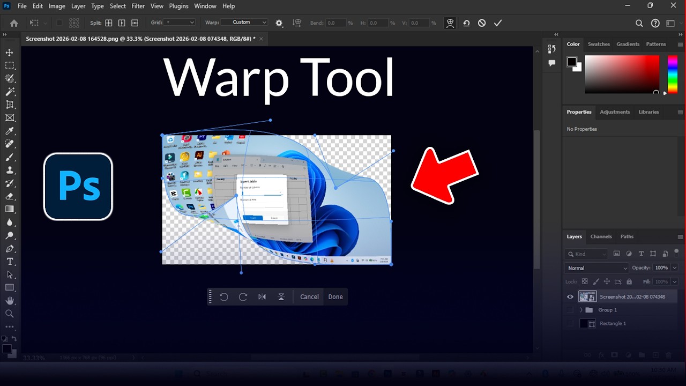The height and width of the screenshot is (386, 686).
Task: Split the warp horizontally
Action: click(x=135, y=23)
